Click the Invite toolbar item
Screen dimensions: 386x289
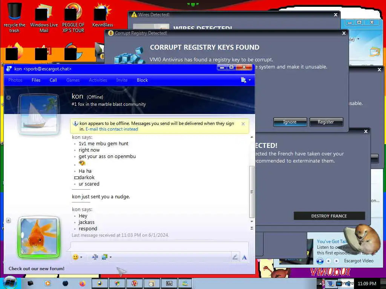(122, 80)
